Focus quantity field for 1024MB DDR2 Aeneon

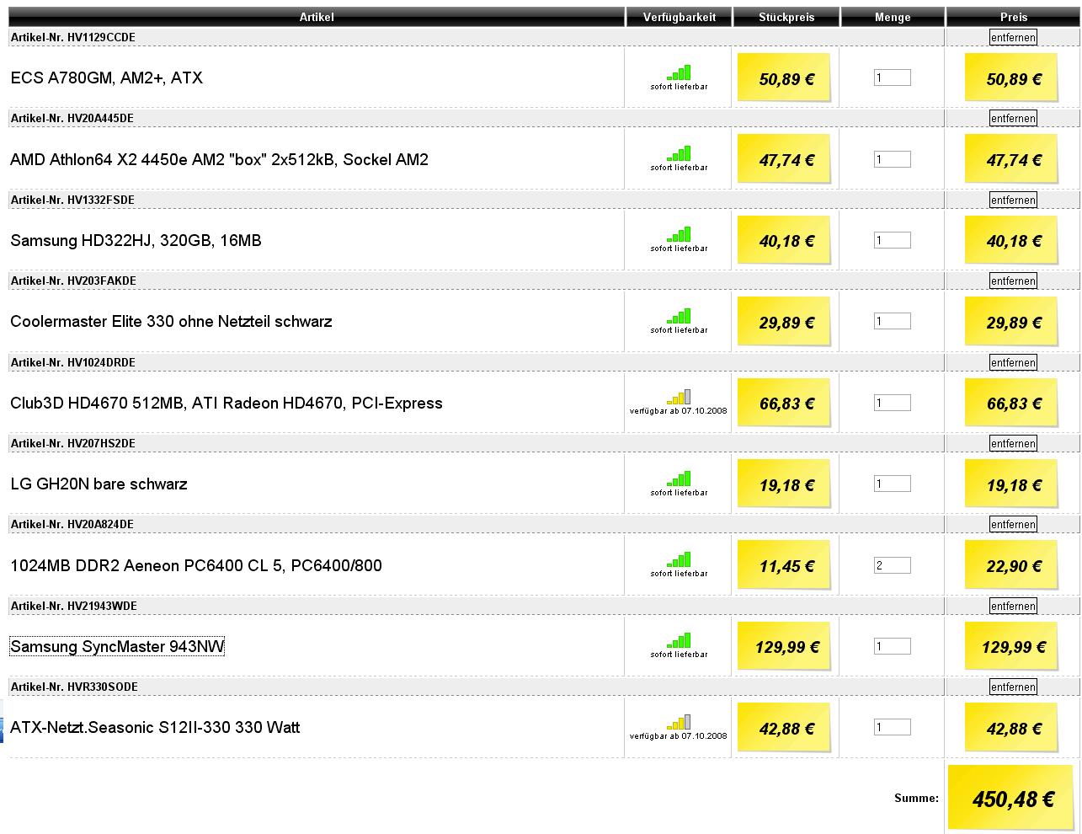893,564
